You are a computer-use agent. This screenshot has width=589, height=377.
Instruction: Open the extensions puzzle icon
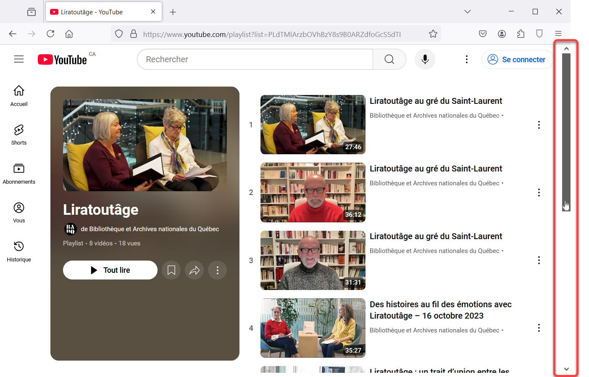point(521,34)
